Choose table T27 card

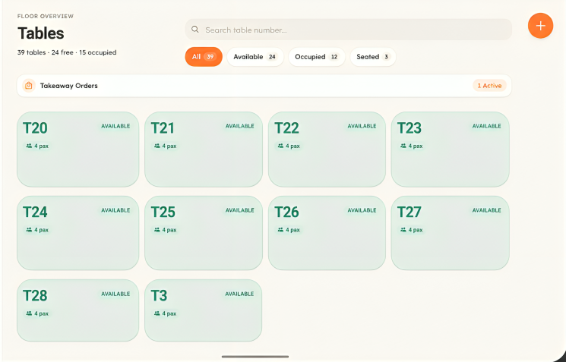pyautogui.click(x=450, y=233)
